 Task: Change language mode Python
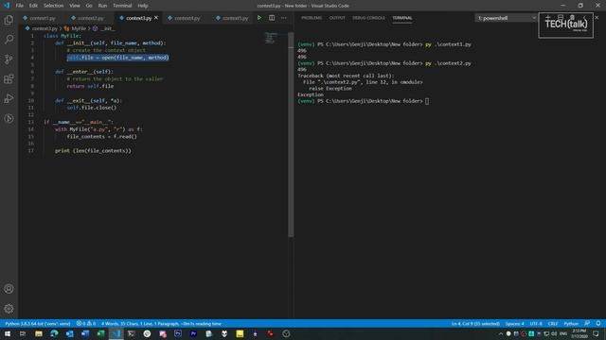pyautogui.click(x=571, y=323)
